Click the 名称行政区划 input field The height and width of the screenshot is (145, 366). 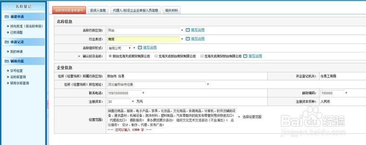[143, 30]
